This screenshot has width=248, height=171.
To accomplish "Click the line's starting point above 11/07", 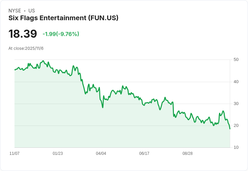I will (x=15, y=70).
